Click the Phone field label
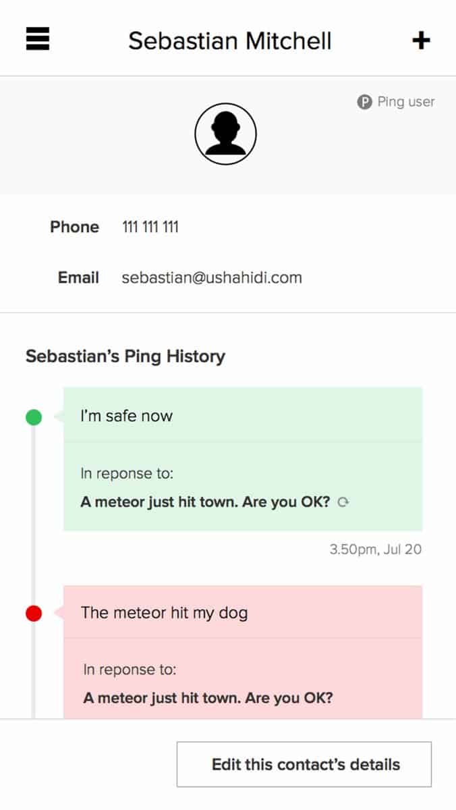The image size is (456, 810). 74,227
